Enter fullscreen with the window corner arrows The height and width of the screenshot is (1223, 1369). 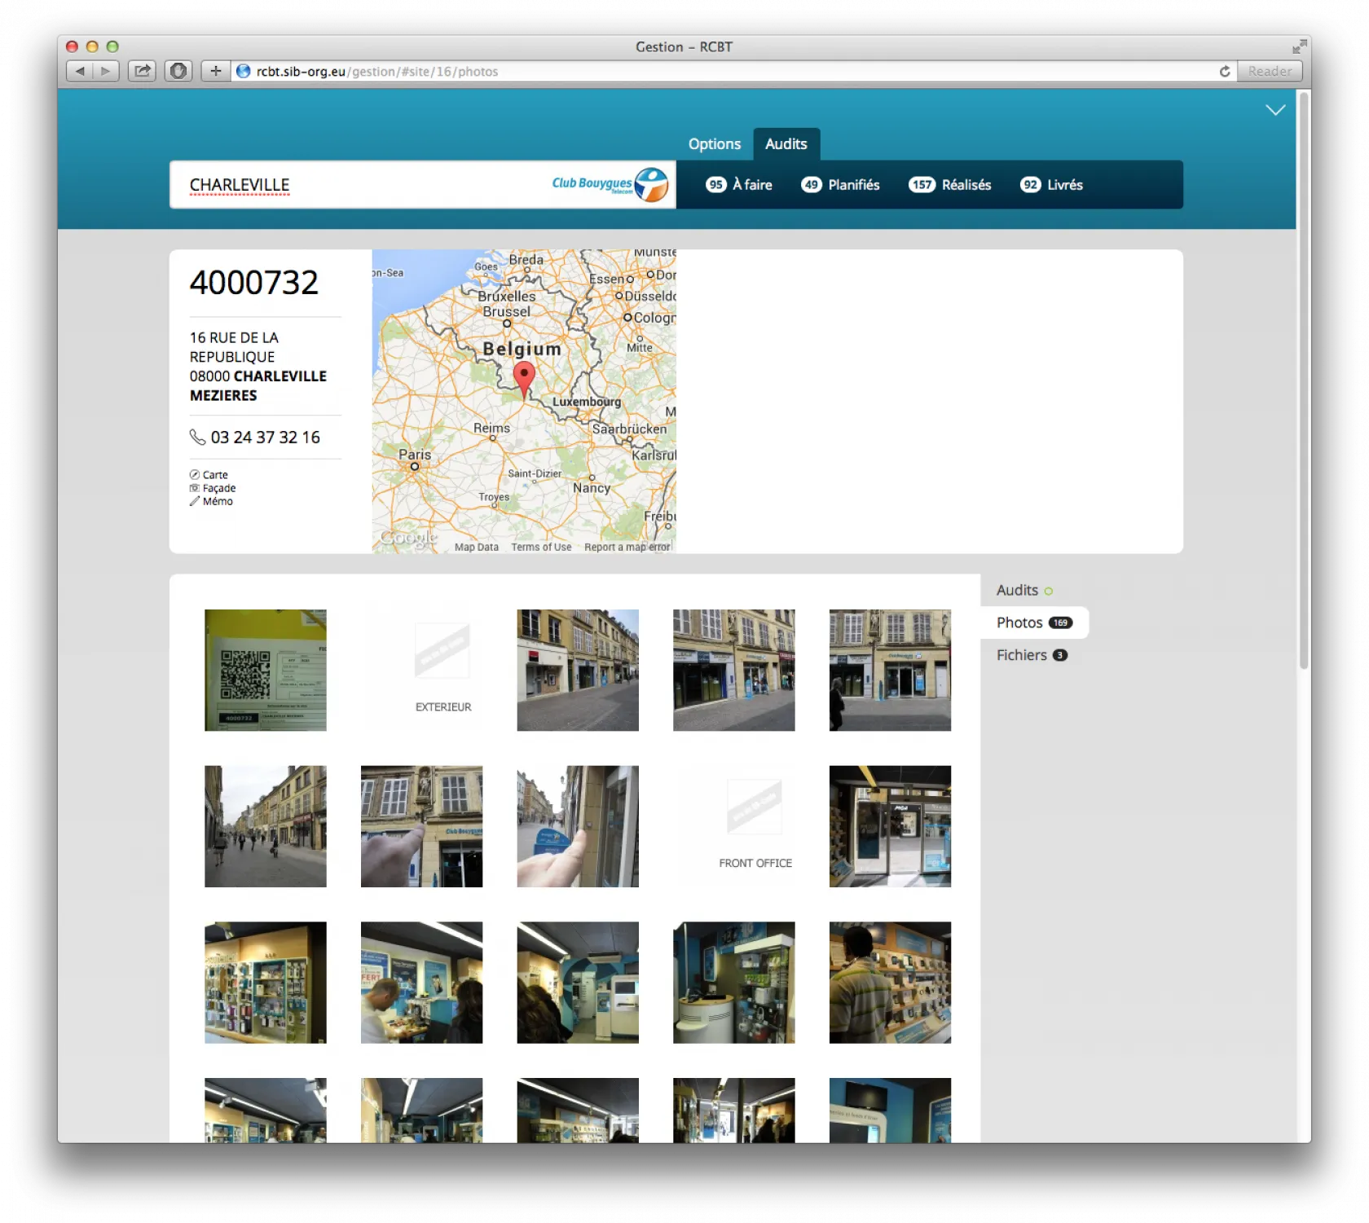pos(1298,47)
